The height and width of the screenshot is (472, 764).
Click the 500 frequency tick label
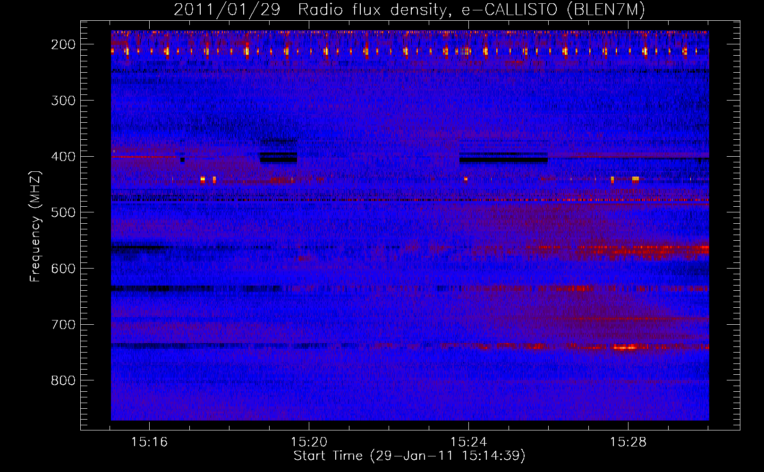[63, 212]
